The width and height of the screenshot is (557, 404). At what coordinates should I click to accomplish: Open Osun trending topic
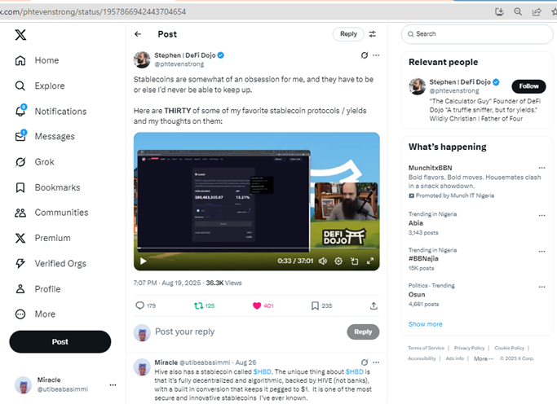pos(417,294)
